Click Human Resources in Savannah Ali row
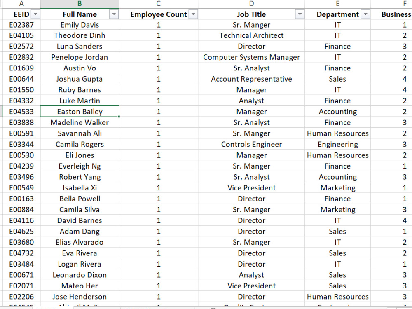Screen dimensions: 412x309 pyautogui.click(x=338, y=133)
